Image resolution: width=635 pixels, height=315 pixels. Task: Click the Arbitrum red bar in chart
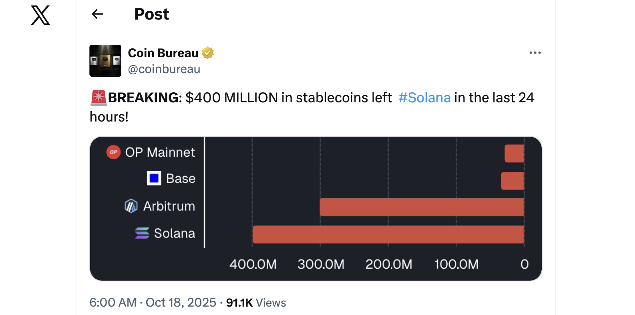point(422,207)
